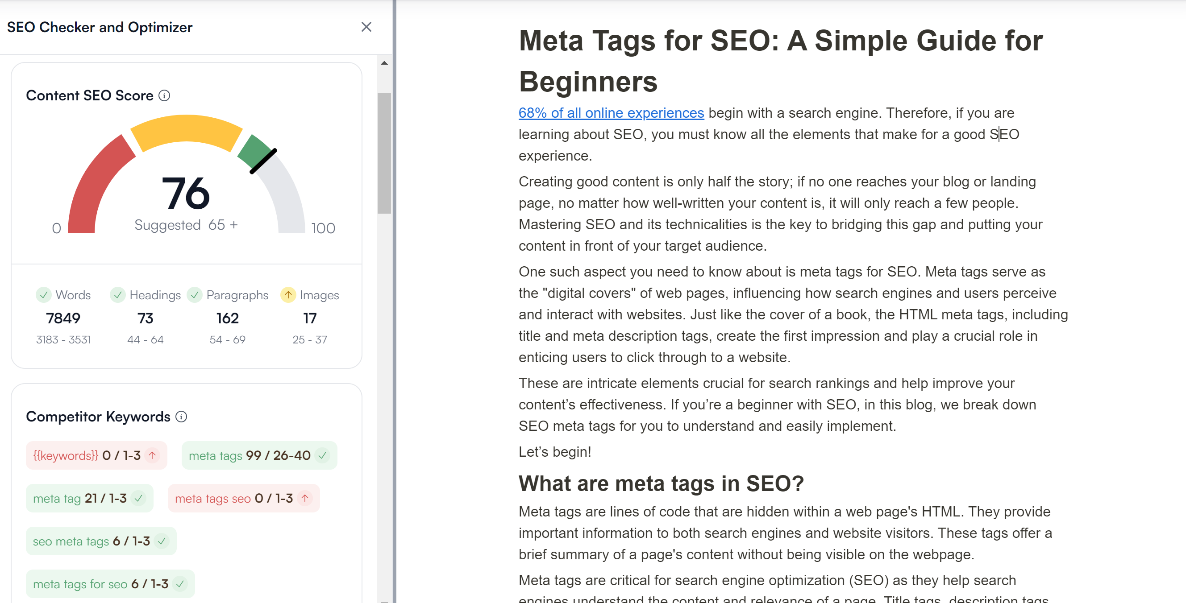This screenshot has width=1186, height=603.
Task: Click the red arrow on meta tags seo chip
Action: (304, 498)
